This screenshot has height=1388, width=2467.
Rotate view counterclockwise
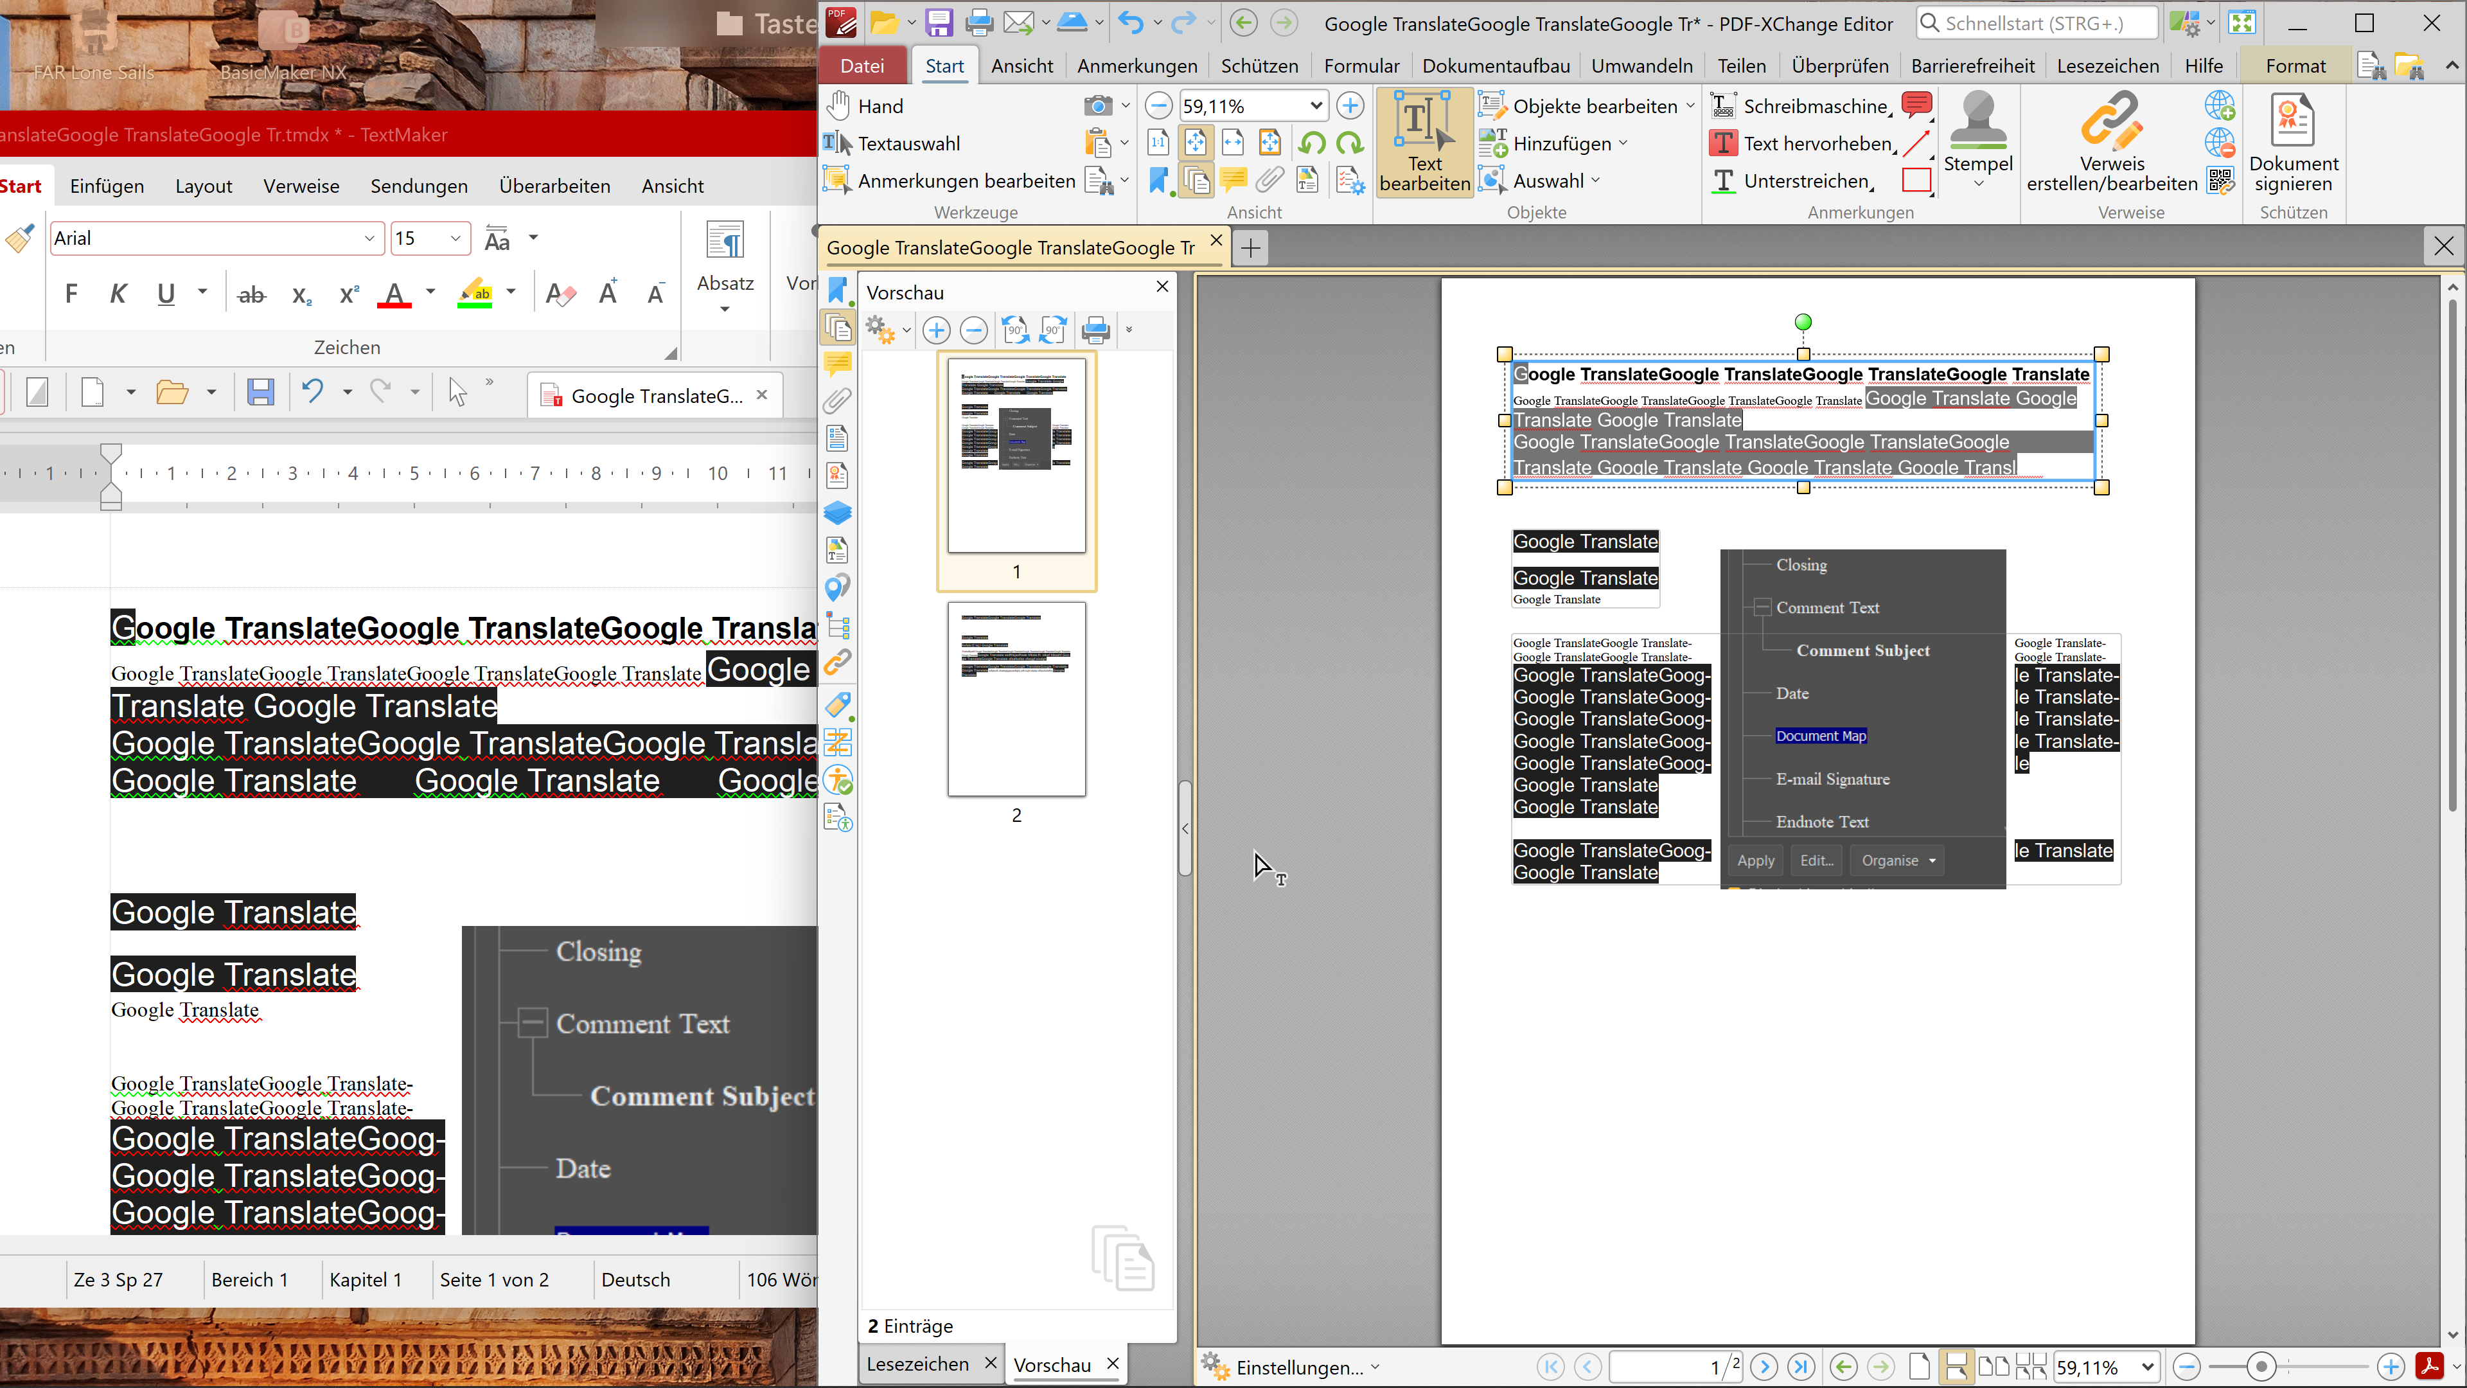[x=1312, y=144]
